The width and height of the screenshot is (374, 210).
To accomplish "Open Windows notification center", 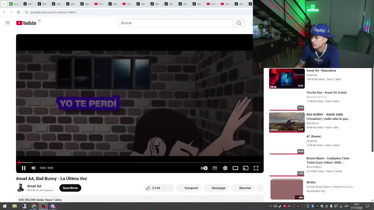I will [x=368, y=206].
